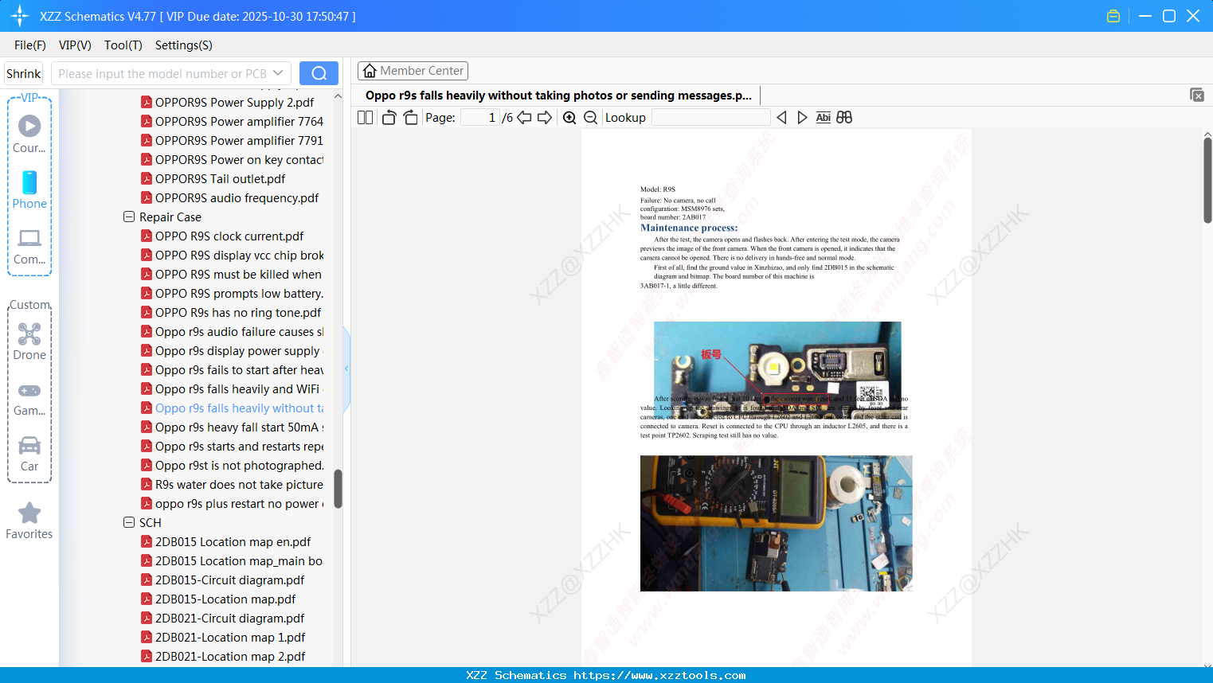Toggle the Abi whole-word match icon
Viewport: 1213px width, 683px height.
(824, 118)
